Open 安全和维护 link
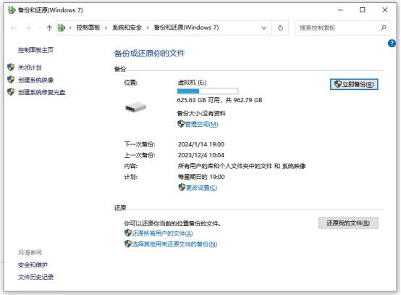 [33, 265]
